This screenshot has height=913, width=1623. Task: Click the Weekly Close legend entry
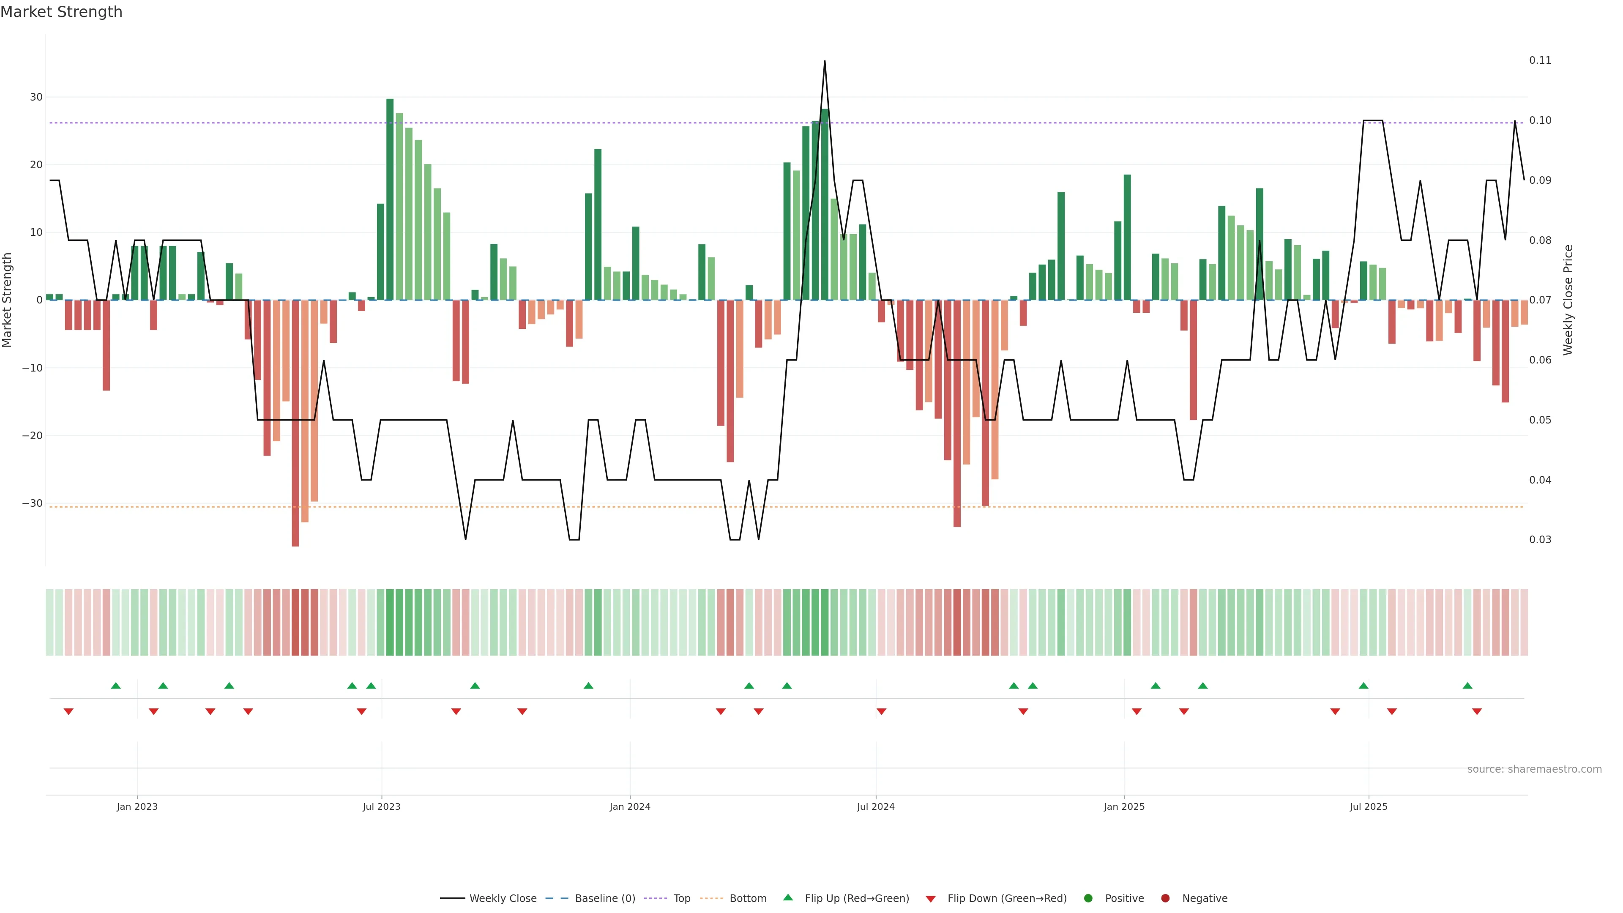[x=502, y=899]
